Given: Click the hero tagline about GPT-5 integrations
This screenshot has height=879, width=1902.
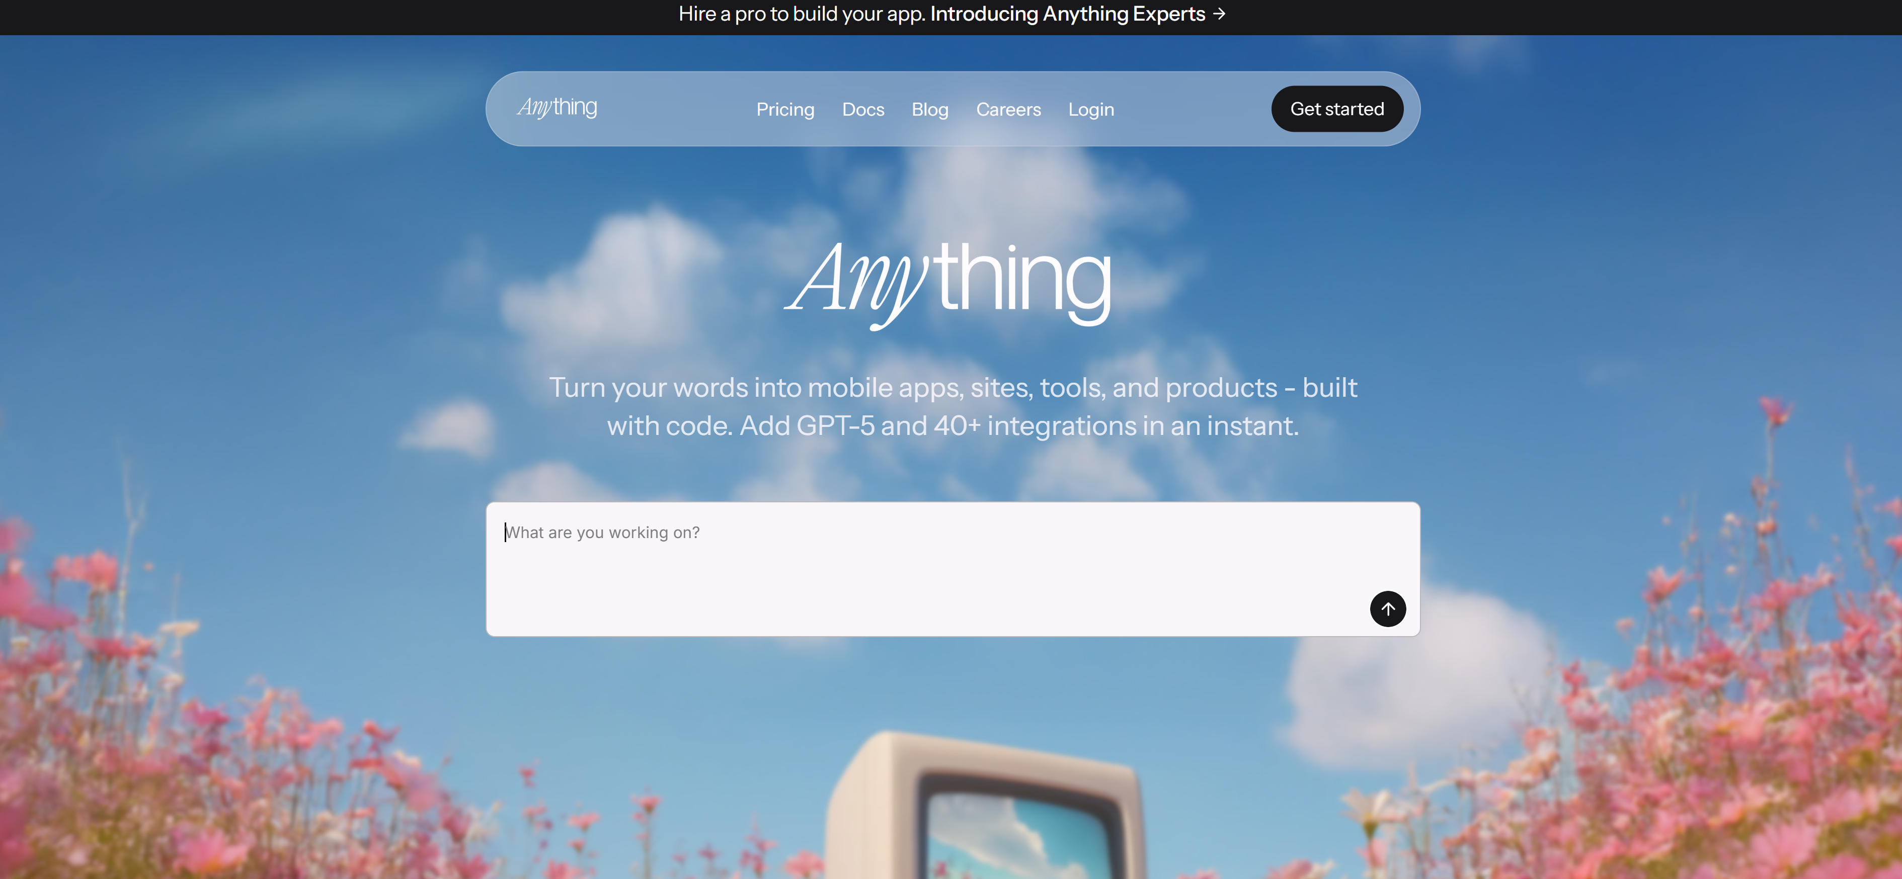Looking at the screenshot, I should [953, 407].
